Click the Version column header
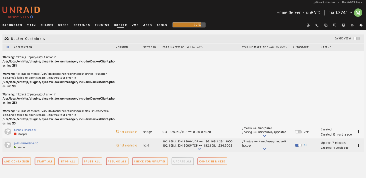Image resolution: width=366 pixels, height=178 pixels. tap(122, 47)
